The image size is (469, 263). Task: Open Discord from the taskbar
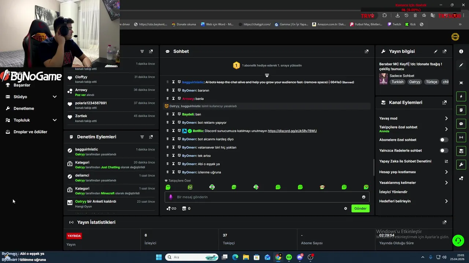(x=300, y=257)
